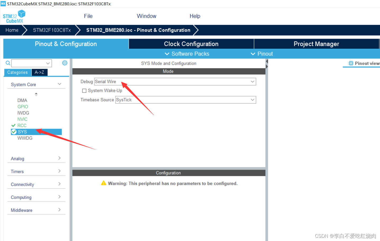Select IWDG in System Core
This screenshot has height=241, width=380.
pyautogui.click(x=23, y=113)
